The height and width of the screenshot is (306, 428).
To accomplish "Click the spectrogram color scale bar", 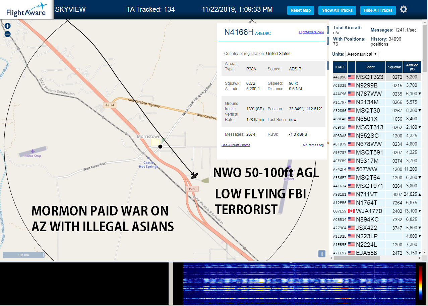I will [421, 283].
